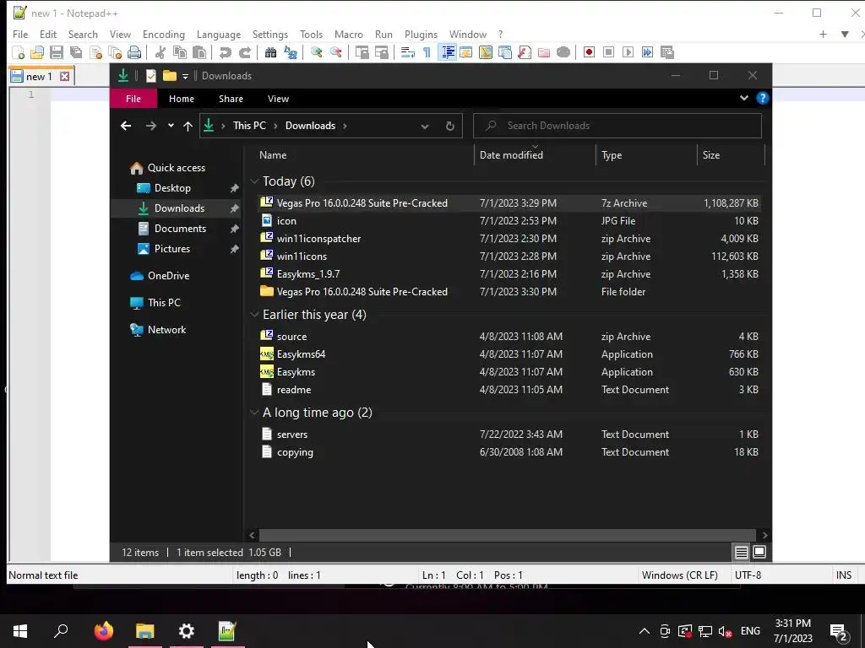Screen dimensions: 865x648
Task: Open Folder as Workspace toolbar icon
Action: (x=544, y=52)
